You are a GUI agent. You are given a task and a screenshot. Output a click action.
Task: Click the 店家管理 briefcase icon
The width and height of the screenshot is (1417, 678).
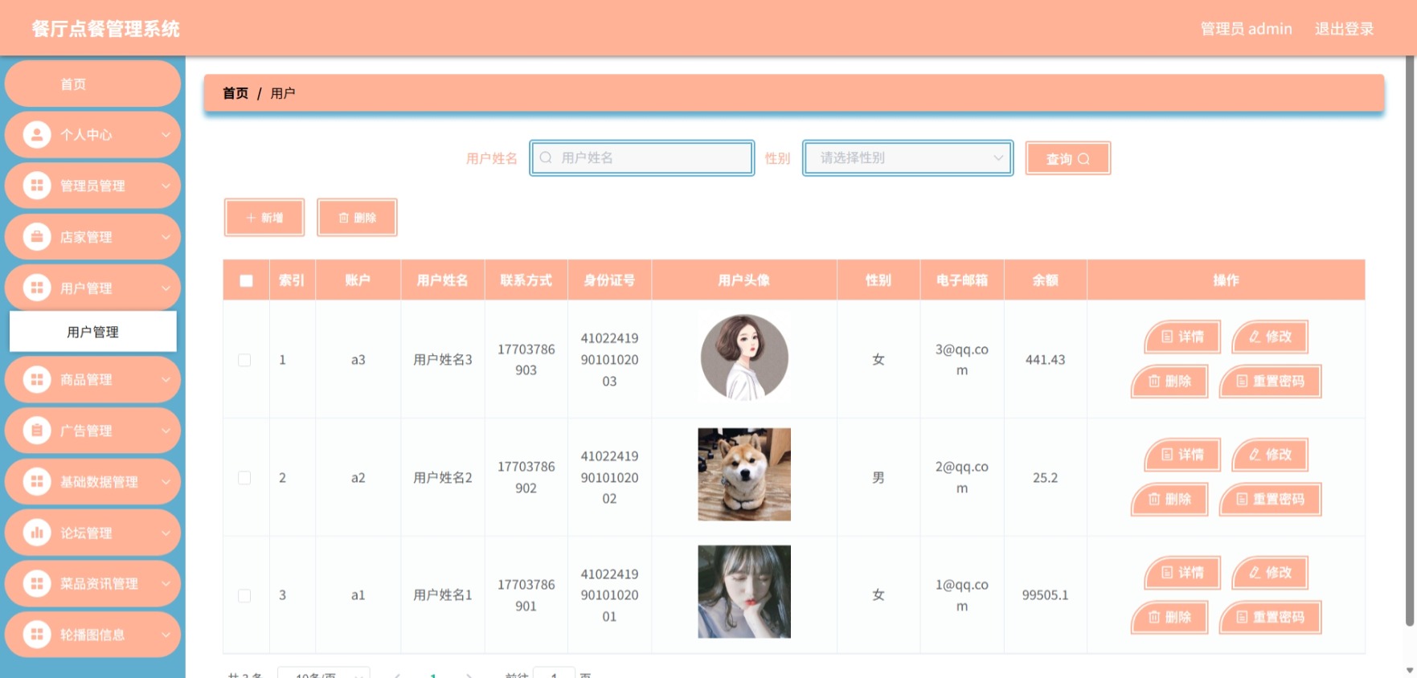(36, 237)
